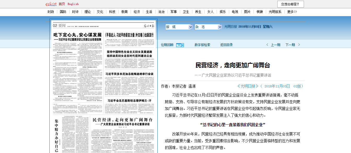Expand the 杂志 dropdown
Screen dimensions: 351x153
click(x=220, y=27)
